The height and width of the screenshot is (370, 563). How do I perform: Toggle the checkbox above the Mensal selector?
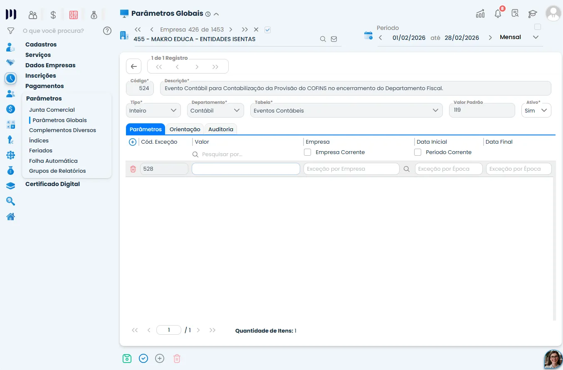click(538, 27)
